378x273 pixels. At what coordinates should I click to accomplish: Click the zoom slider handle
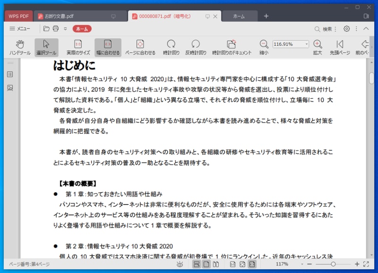click(x=333, y=264)
